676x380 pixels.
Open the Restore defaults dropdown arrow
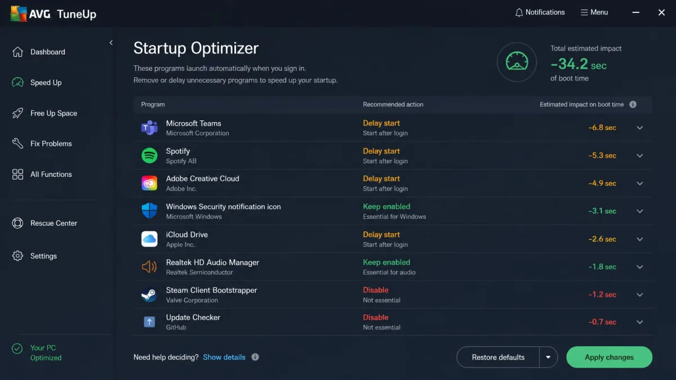click(549, 357)
